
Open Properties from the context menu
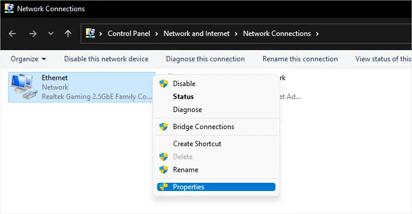[216, 187]
